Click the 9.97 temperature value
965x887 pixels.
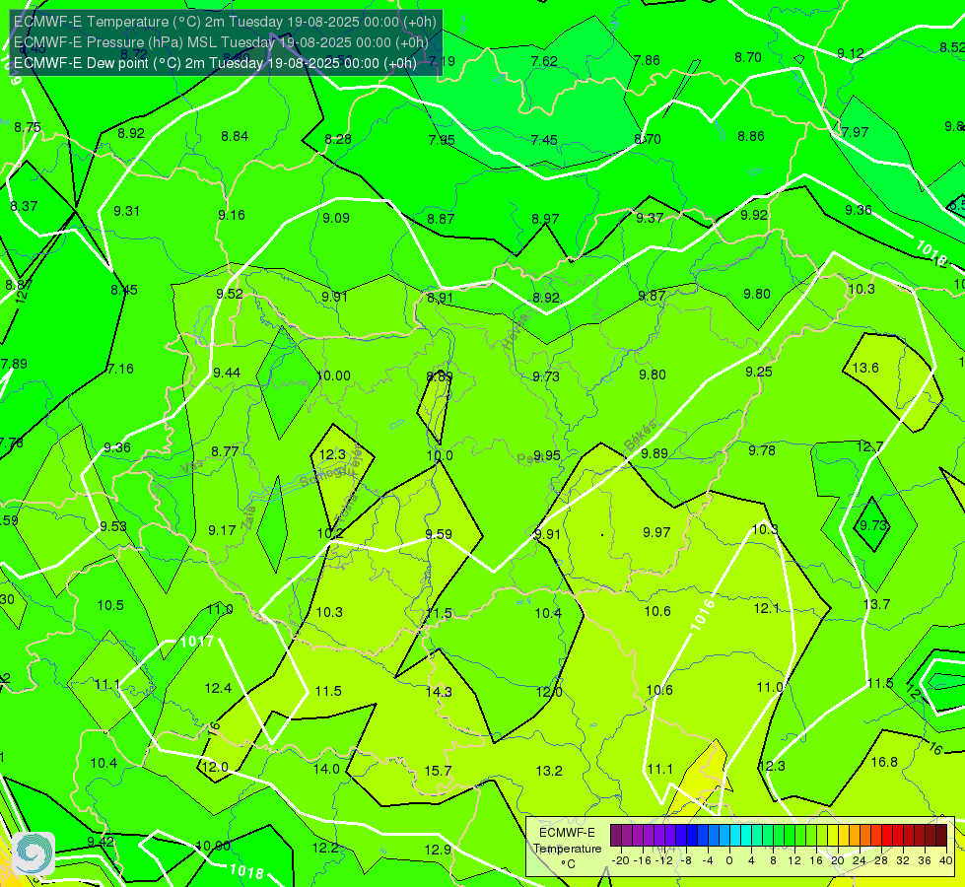coord(656,532)
